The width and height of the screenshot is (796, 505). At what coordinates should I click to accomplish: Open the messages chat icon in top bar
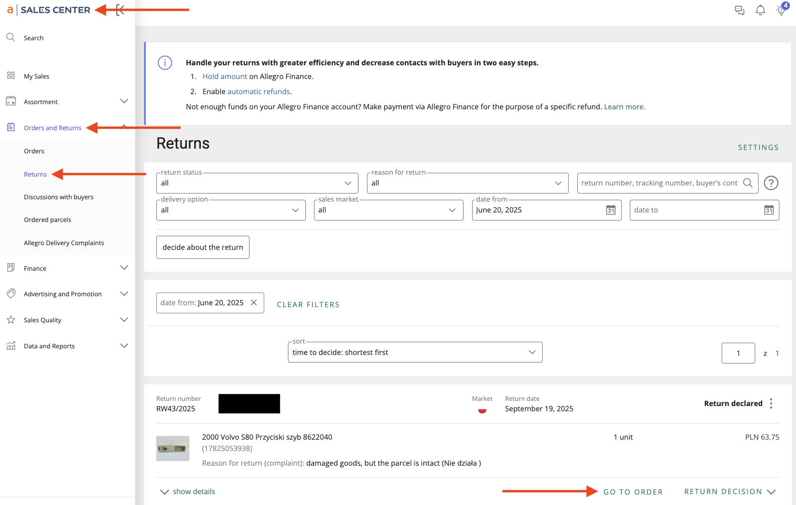tap(739, 10)
